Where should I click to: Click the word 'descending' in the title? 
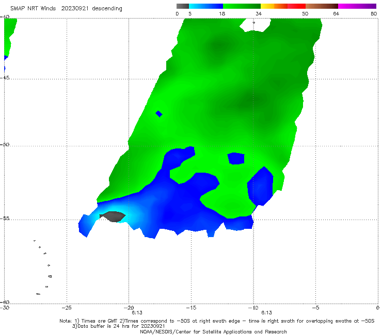pos(107,9)
